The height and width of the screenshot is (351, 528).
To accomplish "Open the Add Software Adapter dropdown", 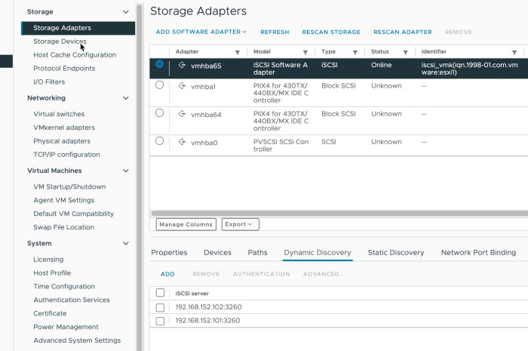I will click(201, 32).
